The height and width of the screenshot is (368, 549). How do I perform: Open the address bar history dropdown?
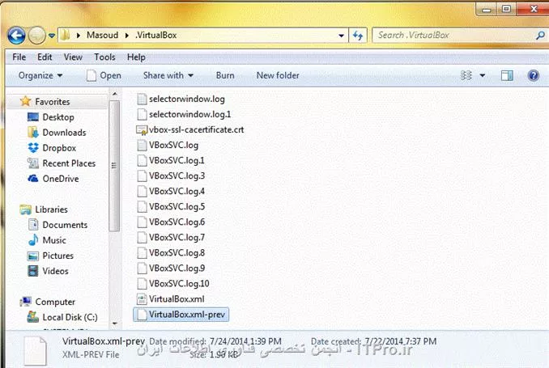[x=341, y=36]
